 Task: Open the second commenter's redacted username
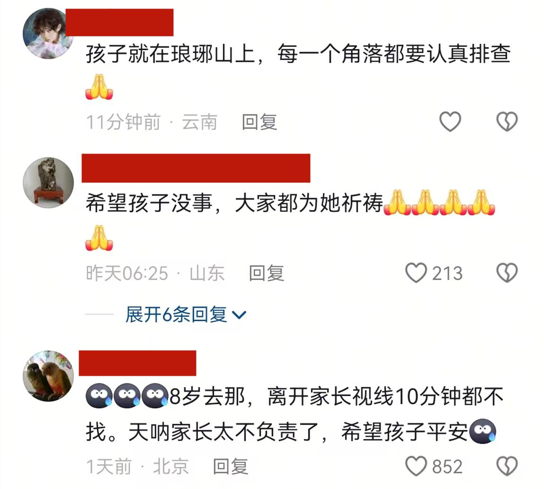[x=196, y=168]
